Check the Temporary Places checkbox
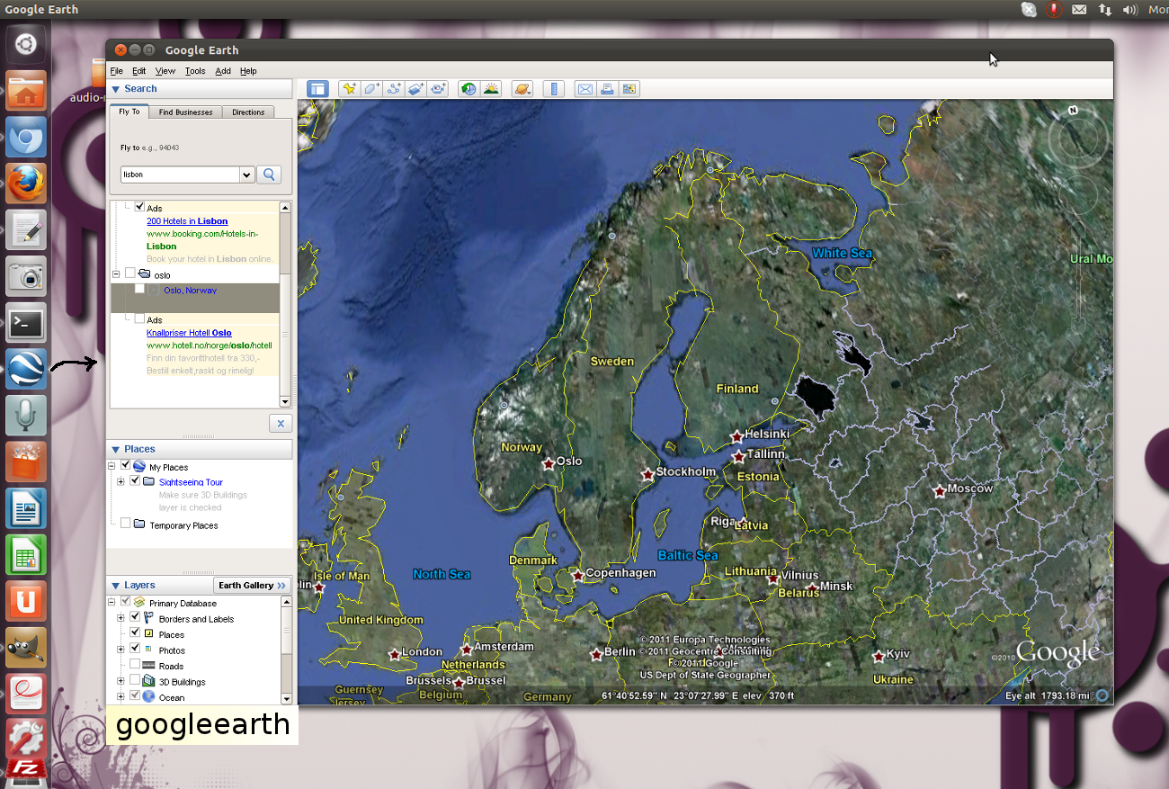1169x789 pixels. coord(126,524)
